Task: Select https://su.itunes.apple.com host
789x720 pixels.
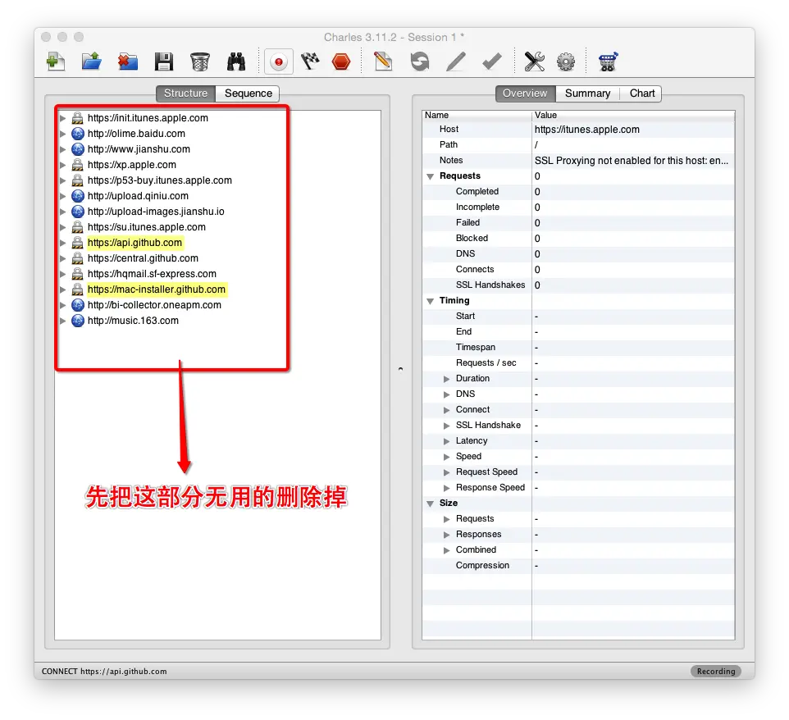Action: 147,227
